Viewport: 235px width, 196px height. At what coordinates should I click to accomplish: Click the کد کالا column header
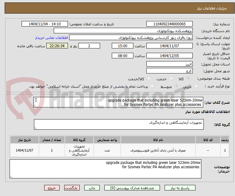point(208,140)
